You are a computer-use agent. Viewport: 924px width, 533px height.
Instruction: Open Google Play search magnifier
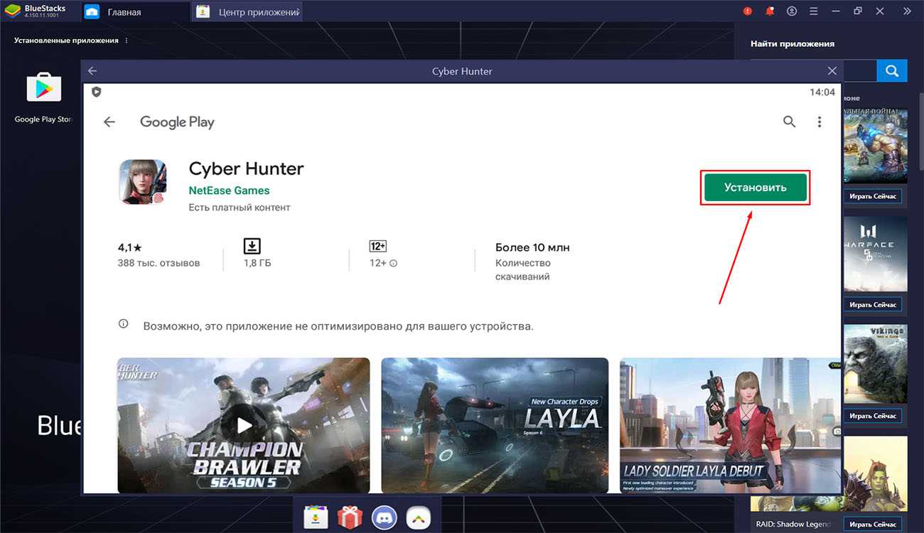[x=789, y=122]
